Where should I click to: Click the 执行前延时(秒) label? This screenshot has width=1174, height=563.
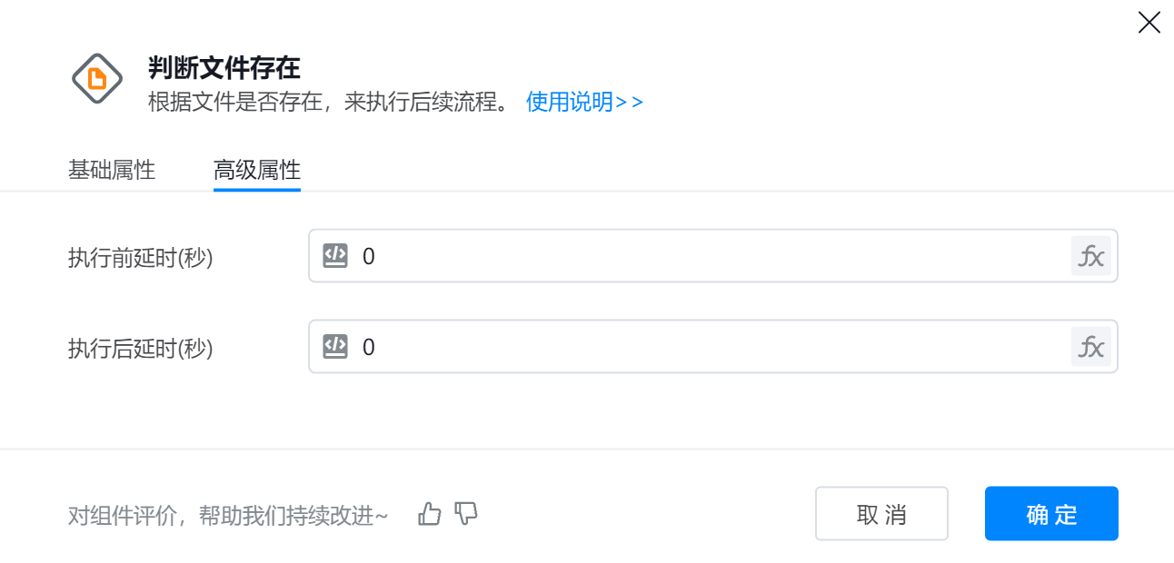click(141, 258)
